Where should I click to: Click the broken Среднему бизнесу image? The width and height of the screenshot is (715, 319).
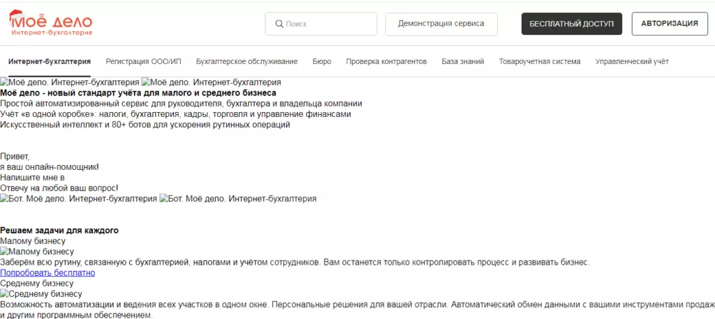click(x=41, y=294)
